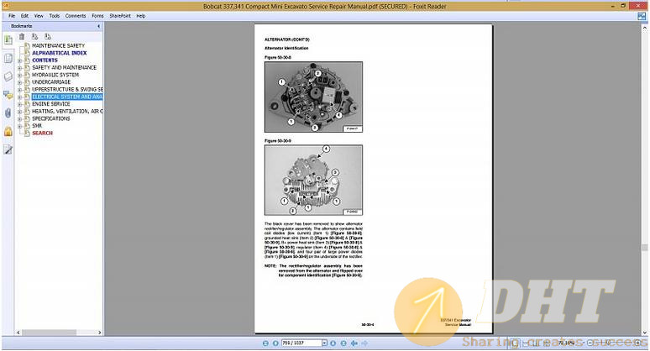The width and height of the screenshot is (650, 351).
Task: Open the Forms menu
Action: [x=97, y=16]
